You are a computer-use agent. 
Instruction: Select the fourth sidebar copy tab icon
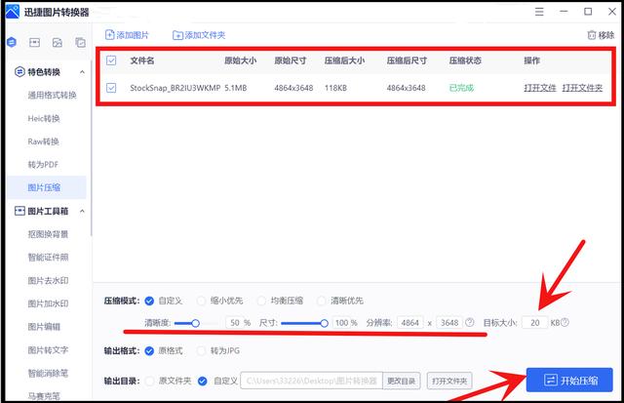coord(80,42)
